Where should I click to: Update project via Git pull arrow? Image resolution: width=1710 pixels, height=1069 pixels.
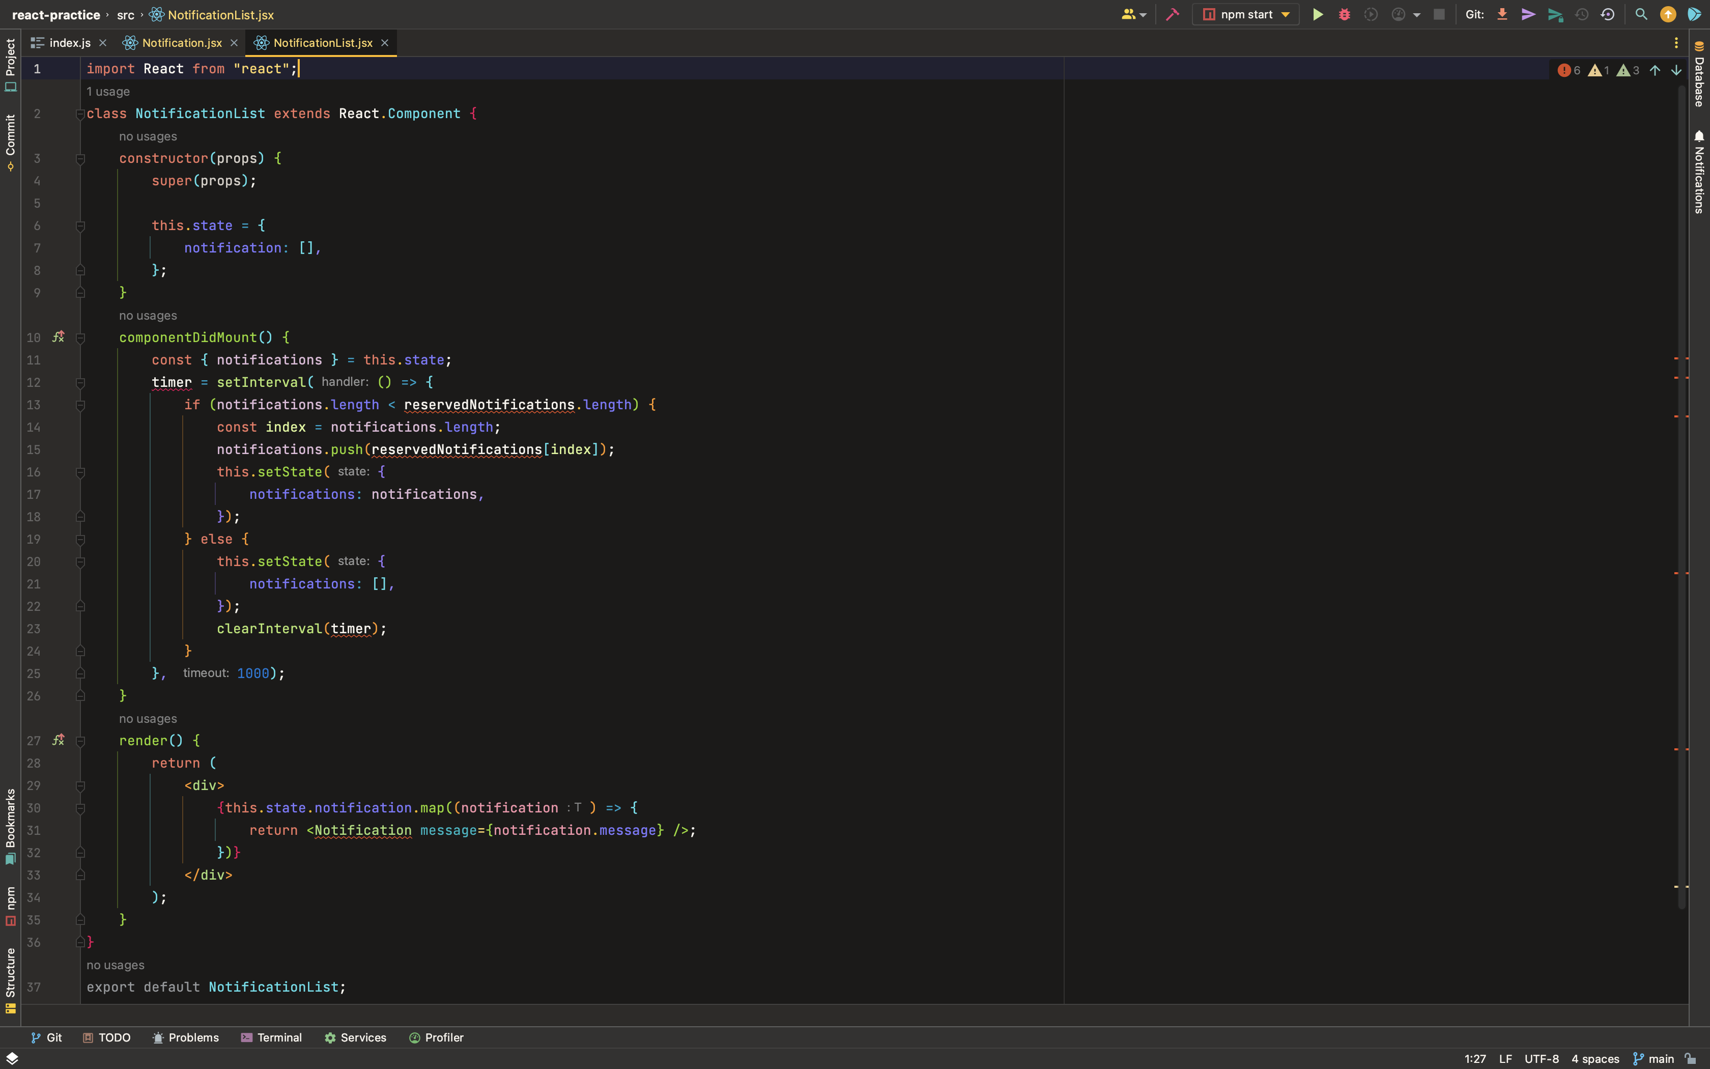(1502, 14)
